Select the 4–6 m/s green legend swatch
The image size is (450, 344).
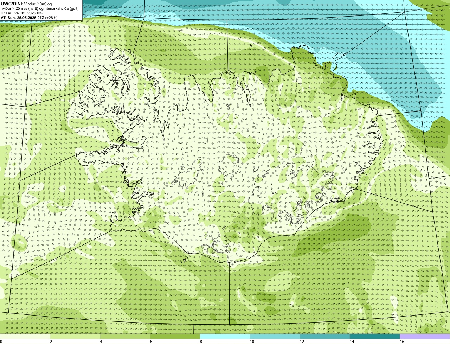coord(125,337)
